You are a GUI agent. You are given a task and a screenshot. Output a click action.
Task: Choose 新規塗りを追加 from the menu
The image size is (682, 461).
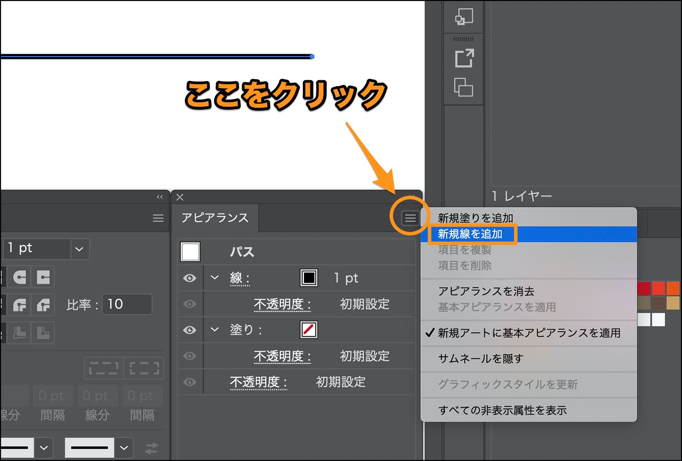pos(529,218)
